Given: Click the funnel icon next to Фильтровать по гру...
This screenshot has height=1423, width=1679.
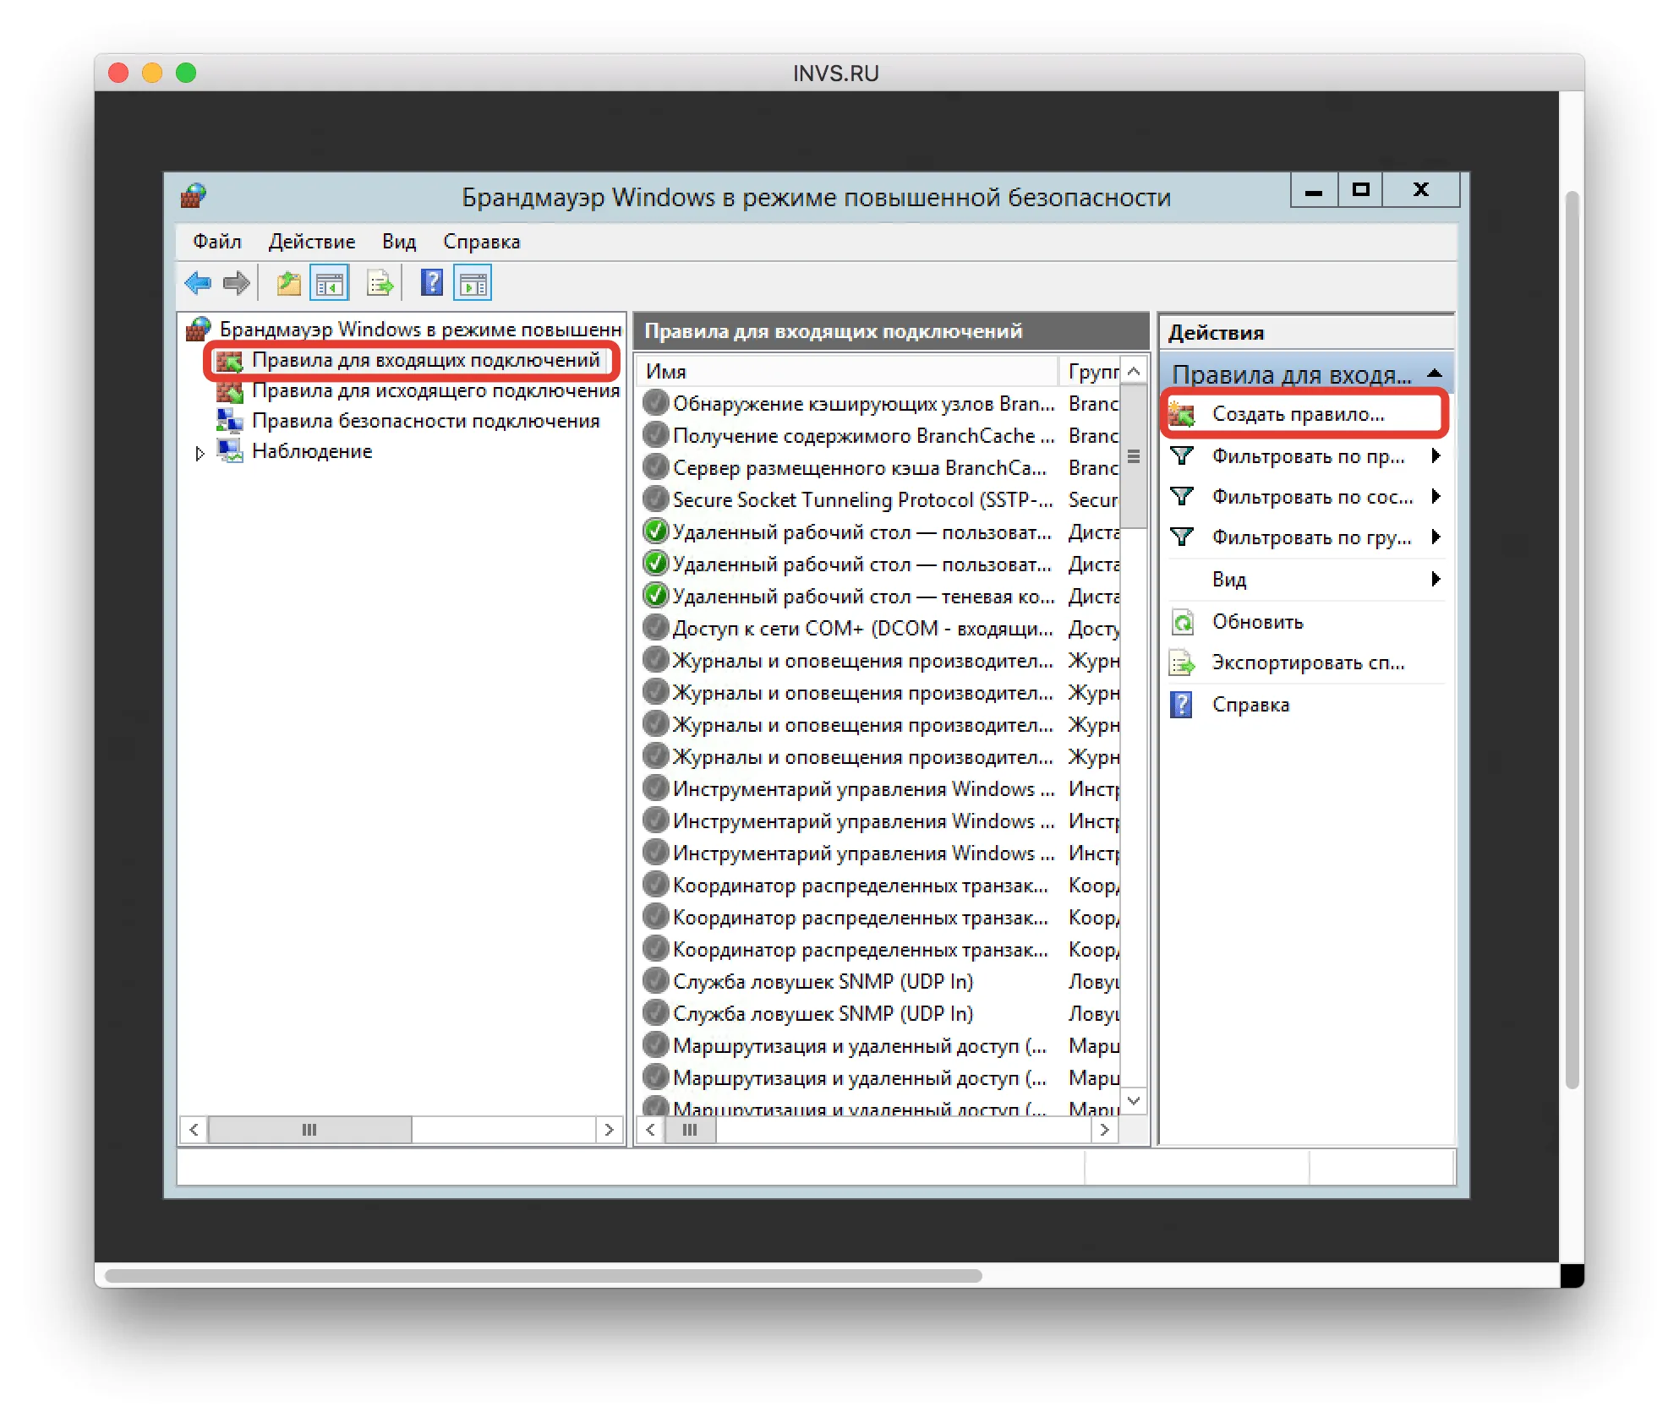Looking at the screenshot, I should point(1183,537).
